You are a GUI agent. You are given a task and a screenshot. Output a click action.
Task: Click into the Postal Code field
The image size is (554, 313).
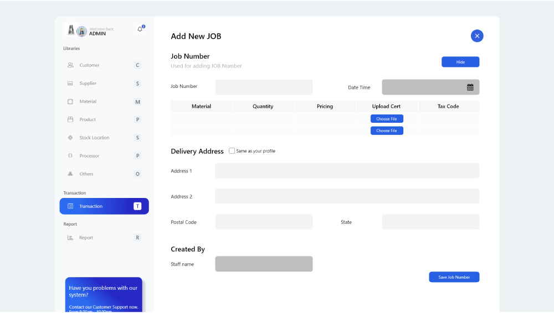click(264, 222)
